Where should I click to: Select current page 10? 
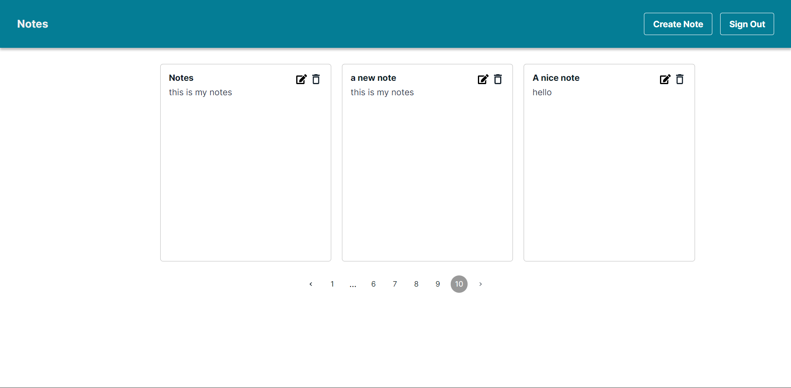459,284
